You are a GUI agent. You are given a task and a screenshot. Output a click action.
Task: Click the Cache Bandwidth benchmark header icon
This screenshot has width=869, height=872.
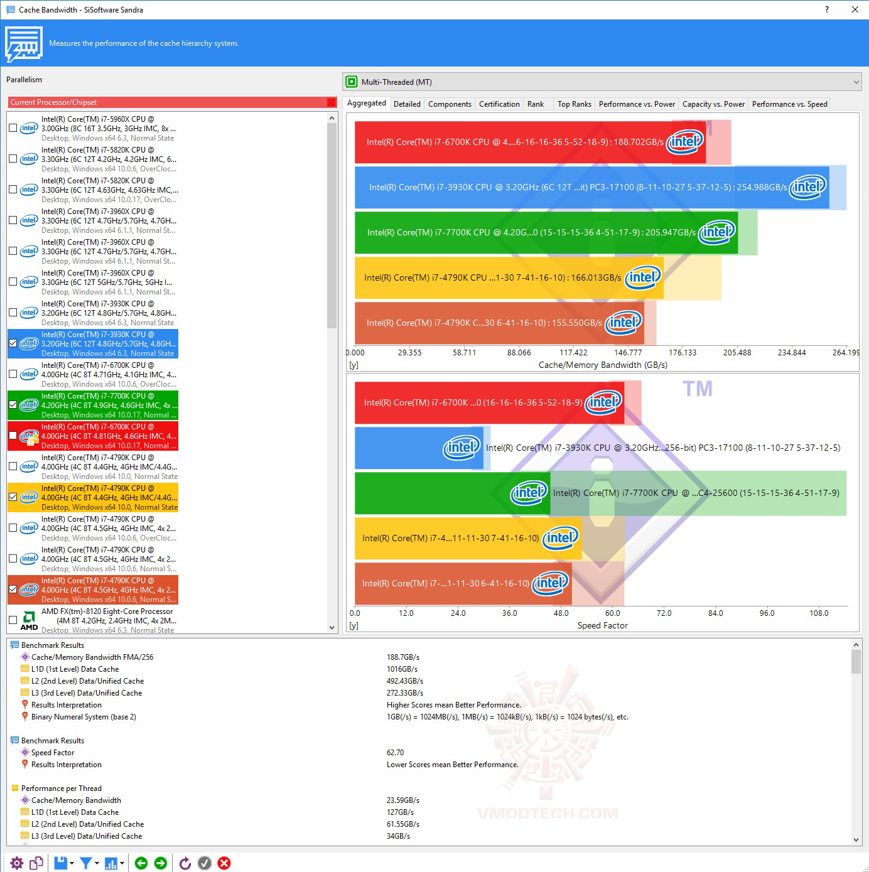pyautogui.click(x=24, y=44)
